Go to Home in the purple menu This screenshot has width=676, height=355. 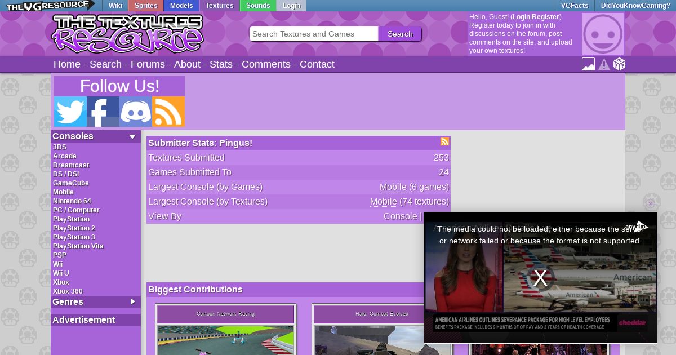(x=67, y=64)
